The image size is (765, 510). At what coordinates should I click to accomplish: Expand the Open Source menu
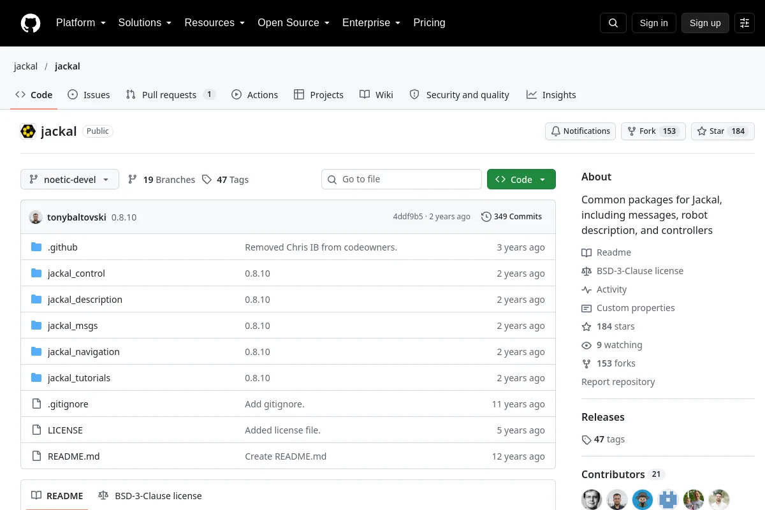pyautogui.click(x=293, y=23)
